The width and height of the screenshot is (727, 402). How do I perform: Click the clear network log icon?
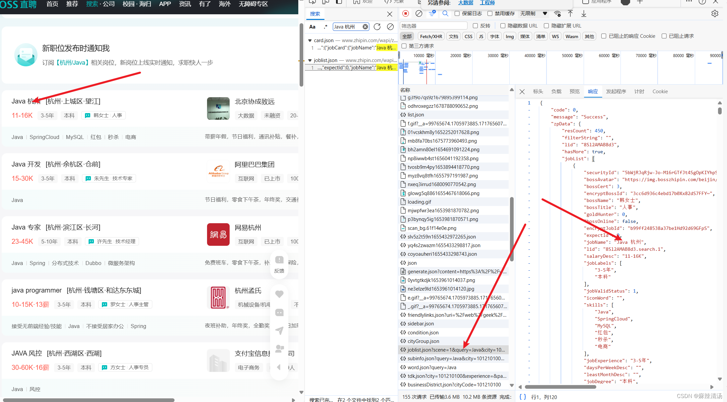pyautogui.click(x=419, y=14)
